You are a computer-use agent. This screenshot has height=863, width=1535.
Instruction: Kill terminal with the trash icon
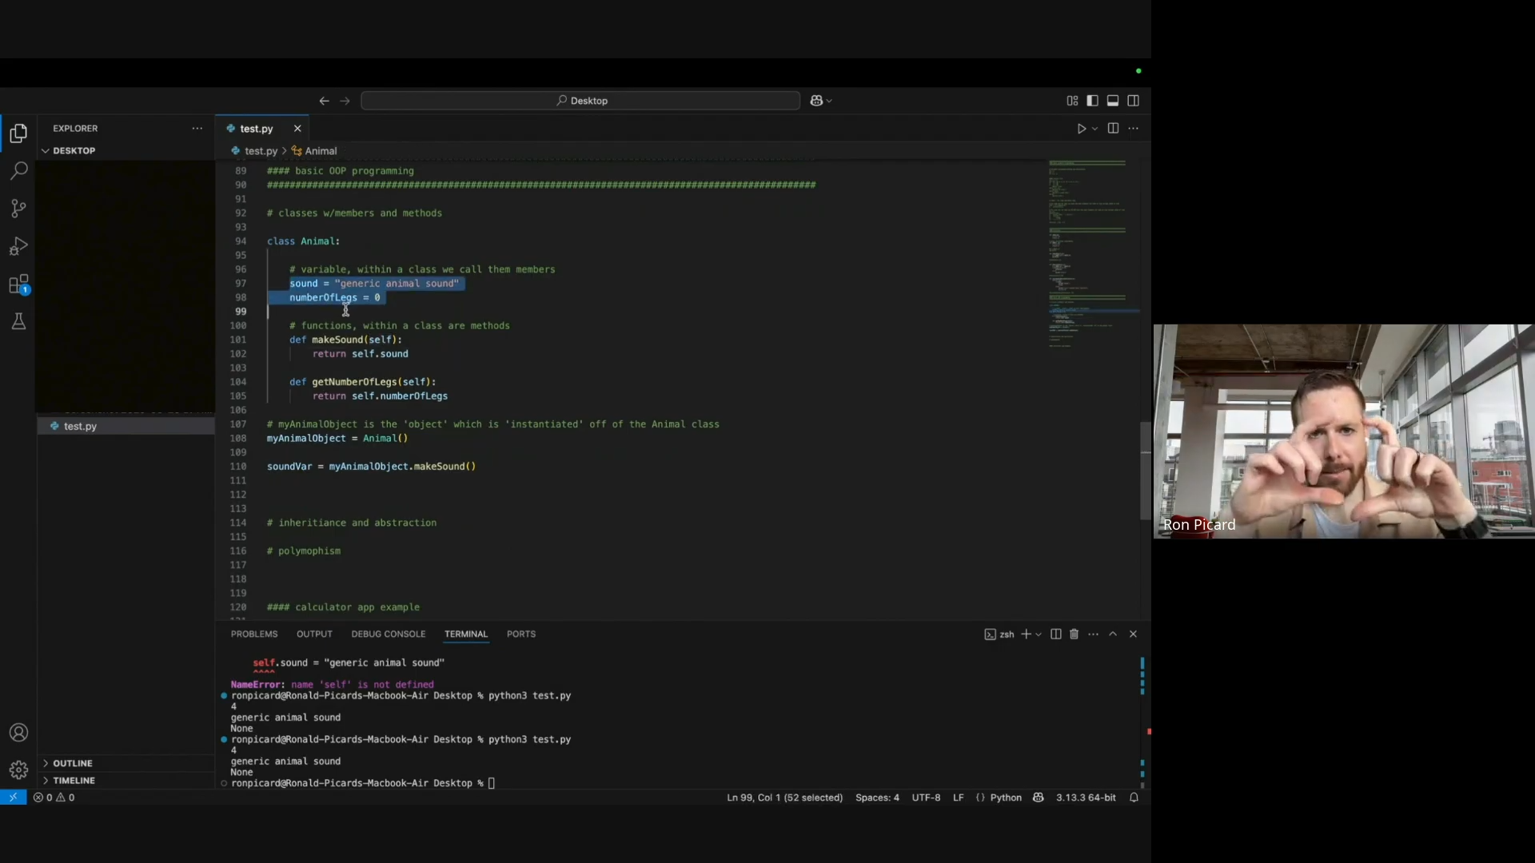coord(1074,634)
